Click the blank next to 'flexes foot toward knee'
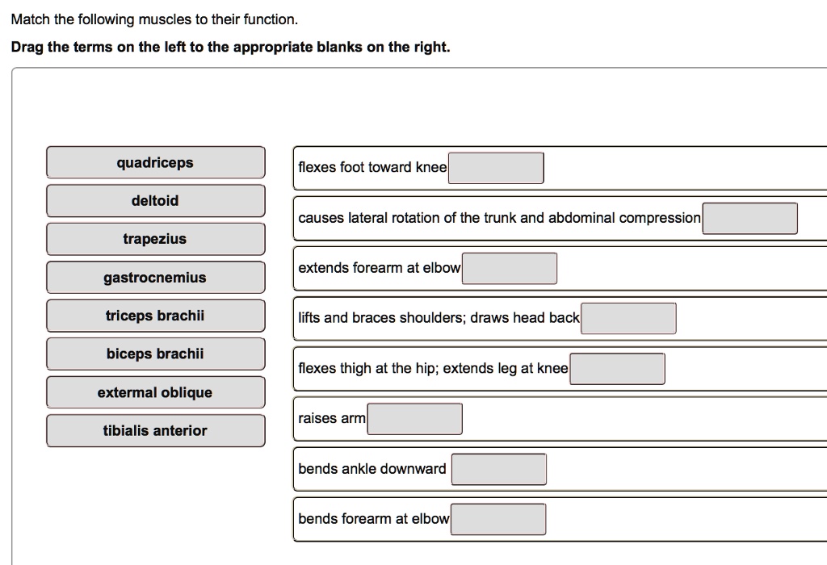The height and width of the screenshot is (565, 827). click(495, 168)
